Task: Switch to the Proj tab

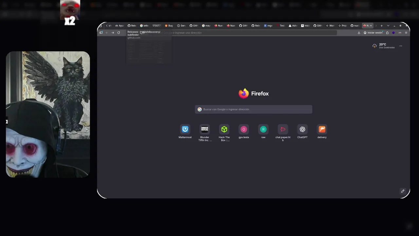Action: [x=343, y=26]
